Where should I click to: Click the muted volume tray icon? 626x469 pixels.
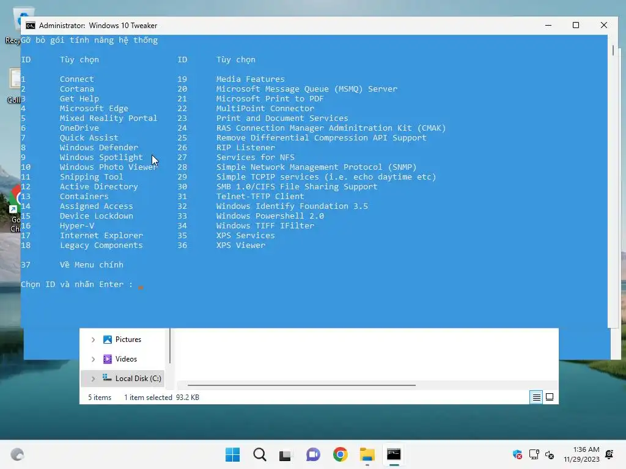tap(550, 454)
